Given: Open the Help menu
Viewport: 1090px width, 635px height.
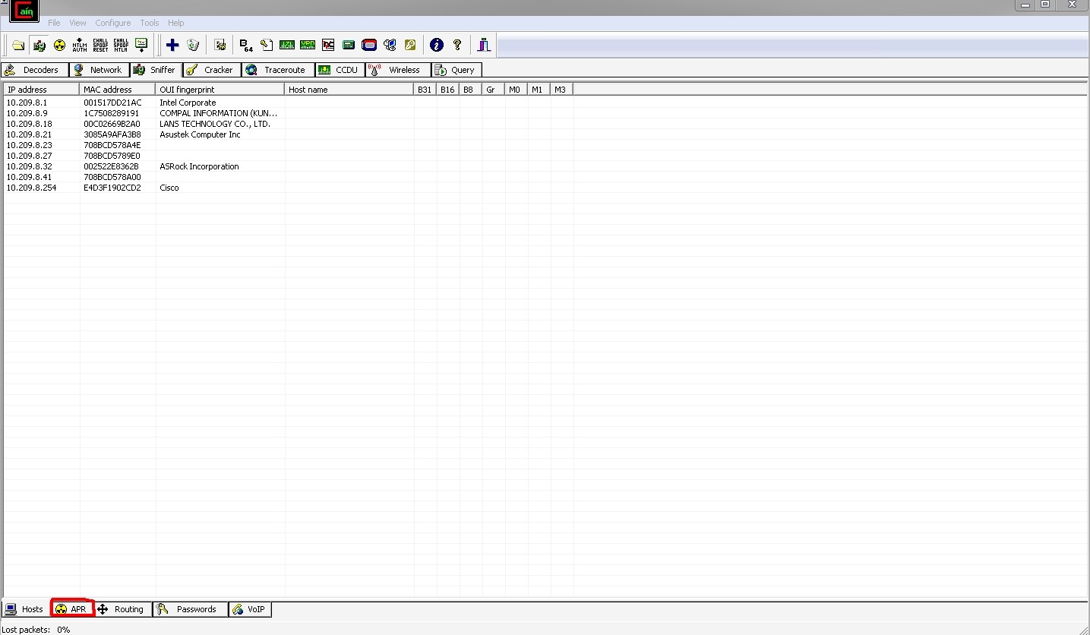Looking at the screenshot, I should pyautogui.click(x=176, y=24).
